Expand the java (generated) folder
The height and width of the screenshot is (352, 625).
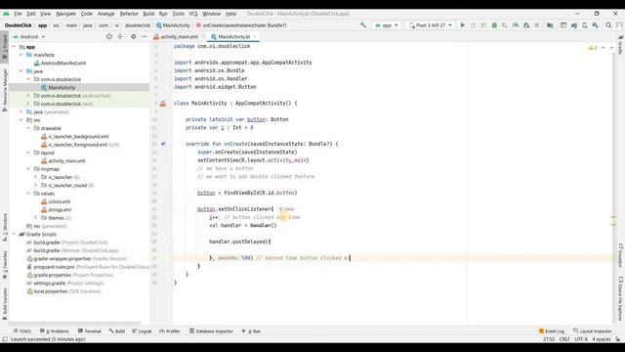[21, 112]
